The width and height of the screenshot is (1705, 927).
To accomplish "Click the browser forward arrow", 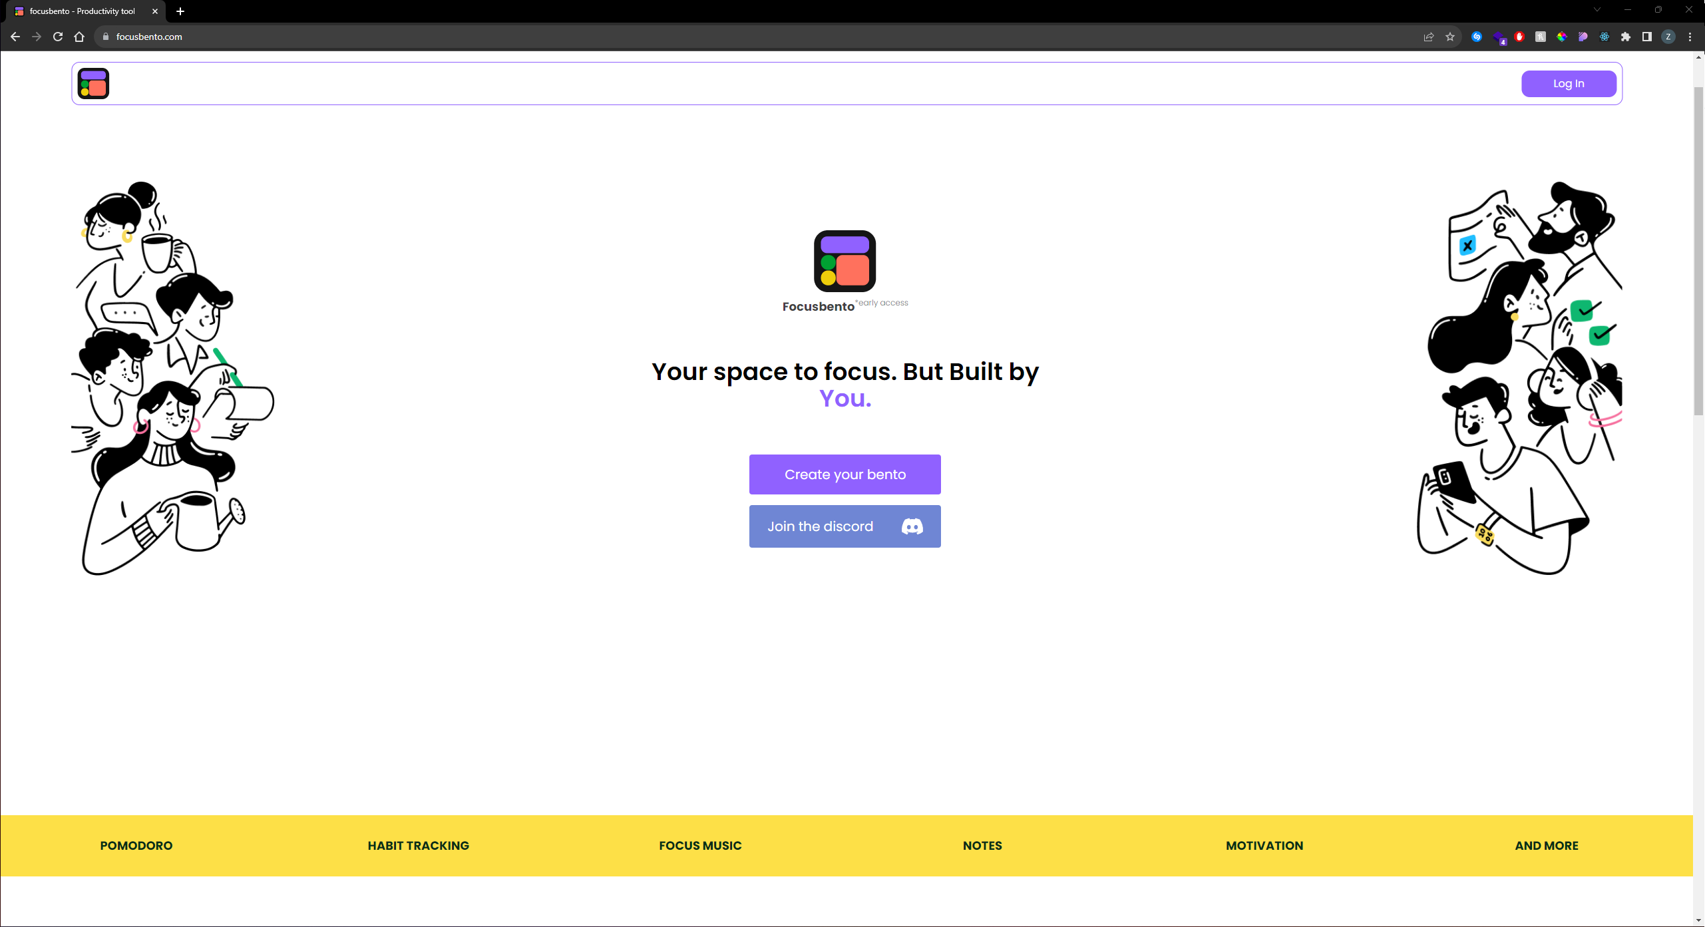I will [37, 37].
